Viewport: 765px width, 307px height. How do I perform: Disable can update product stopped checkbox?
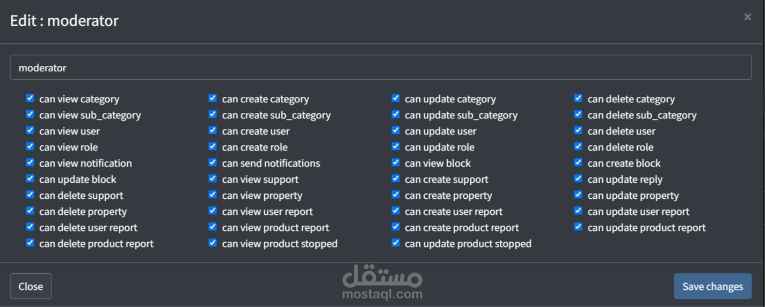tap(396, 243)
